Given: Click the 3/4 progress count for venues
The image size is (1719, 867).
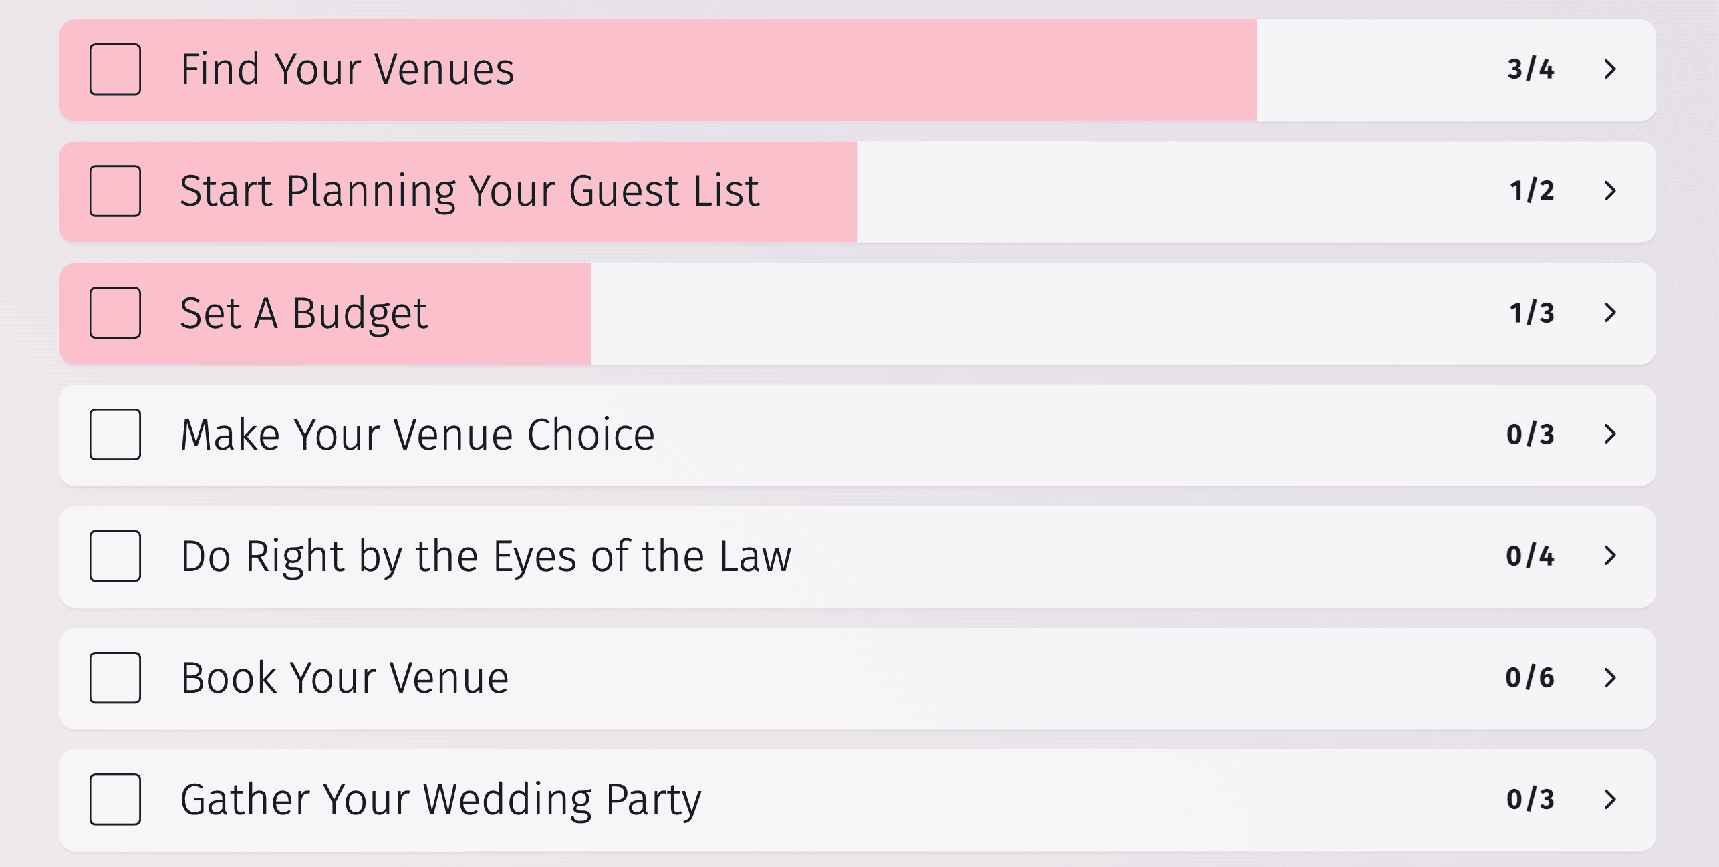Looking at the screenshot, I should [1531, 69].
